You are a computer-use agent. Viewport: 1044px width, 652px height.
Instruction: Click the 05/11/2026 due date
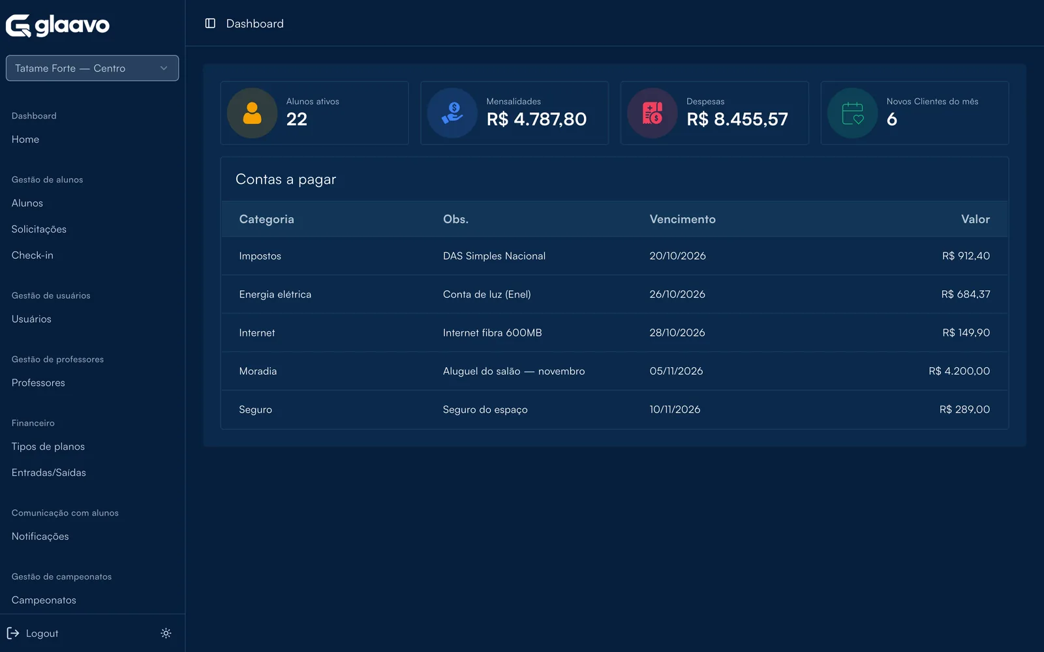(x=677, y=372)
